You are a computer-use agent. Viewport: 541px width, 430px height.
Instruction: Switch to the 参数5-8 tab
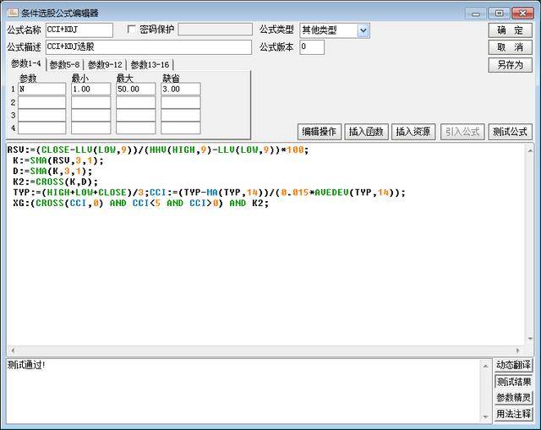click(x=65, y=64)
